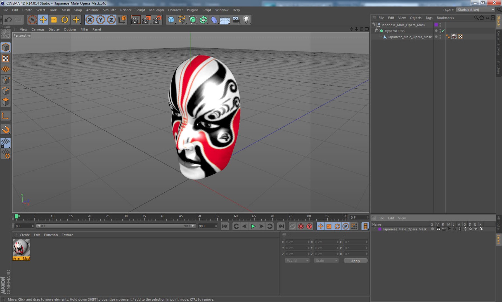Play the animation forward
This screenshot has height=302, width=502.
point(253,226)
